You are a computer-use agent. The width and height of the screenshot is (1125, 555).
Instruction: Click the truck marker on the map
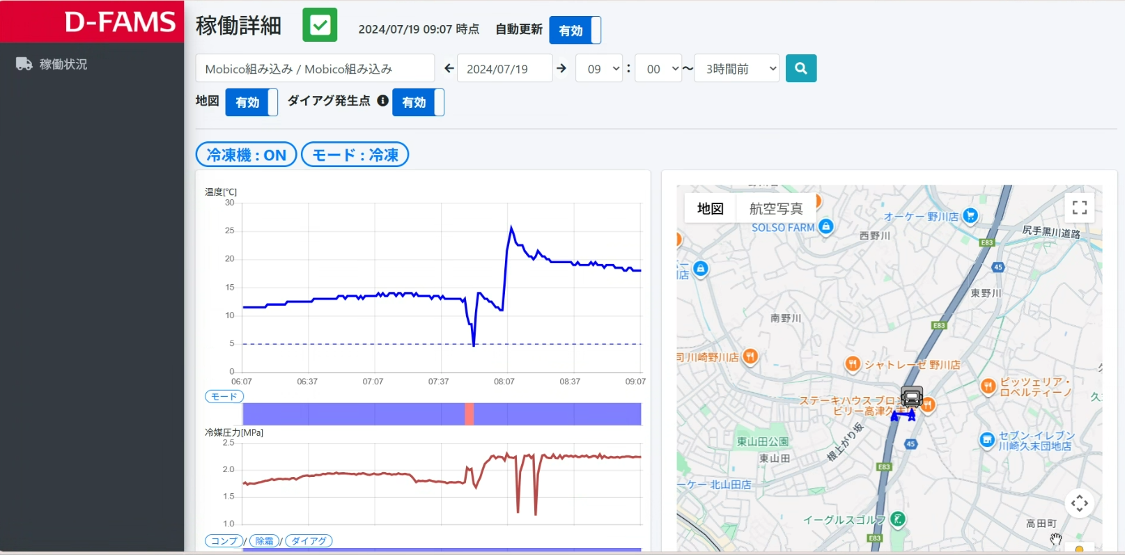click(911, 397)
